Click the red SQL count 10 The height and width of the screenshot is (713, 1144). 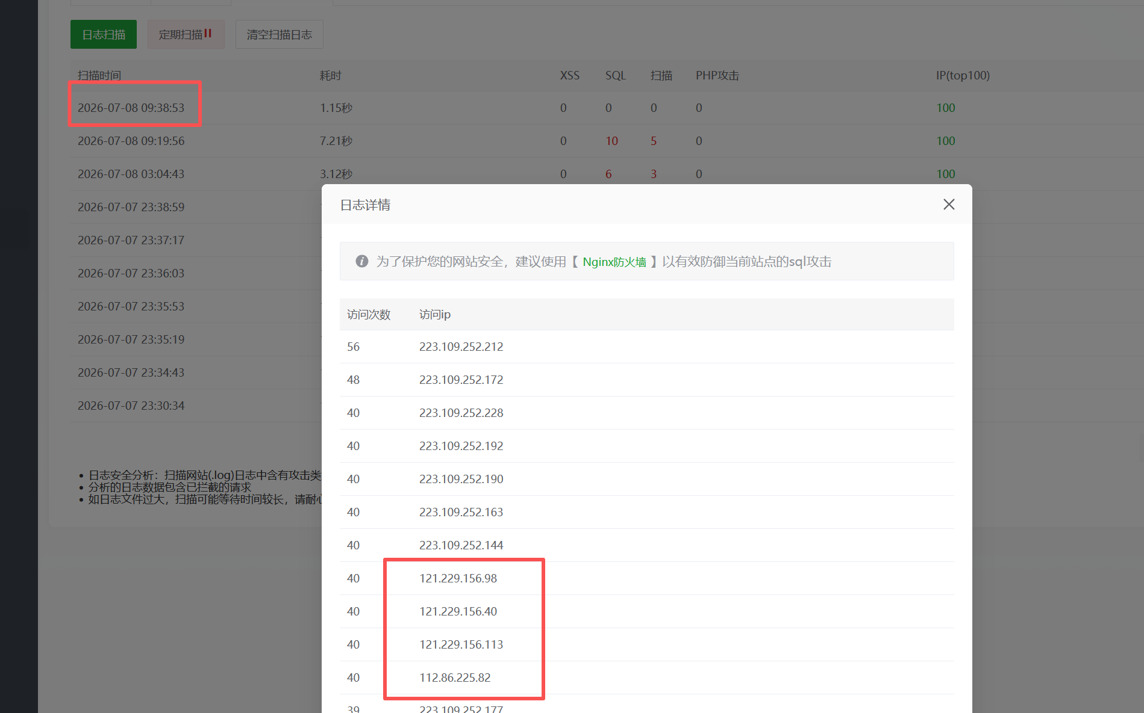[x=611, y=141]
